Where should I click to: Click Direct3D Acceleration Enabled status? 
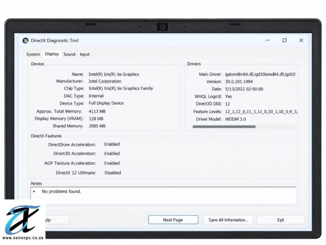pyautogui.click(x=112, y=154)
